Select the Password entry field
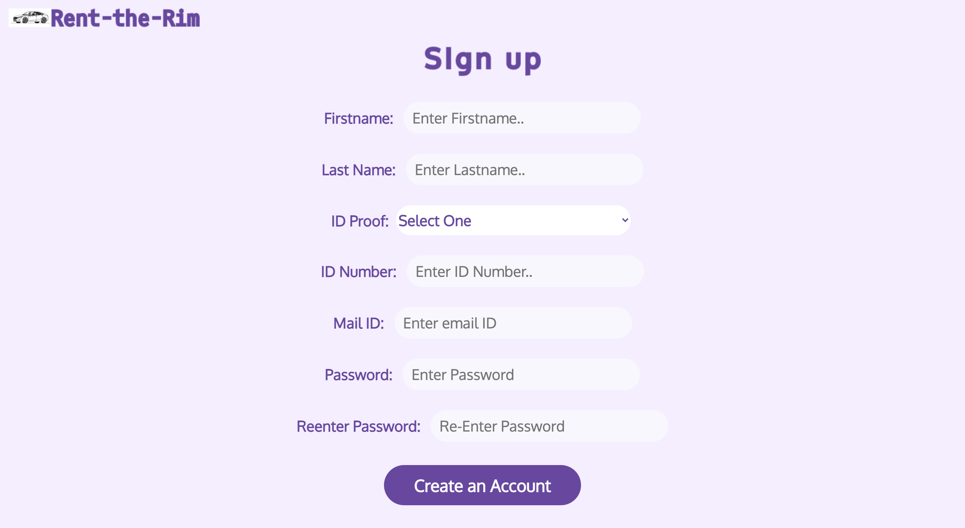This screenshot has width=965, height=528. point(521,375)
